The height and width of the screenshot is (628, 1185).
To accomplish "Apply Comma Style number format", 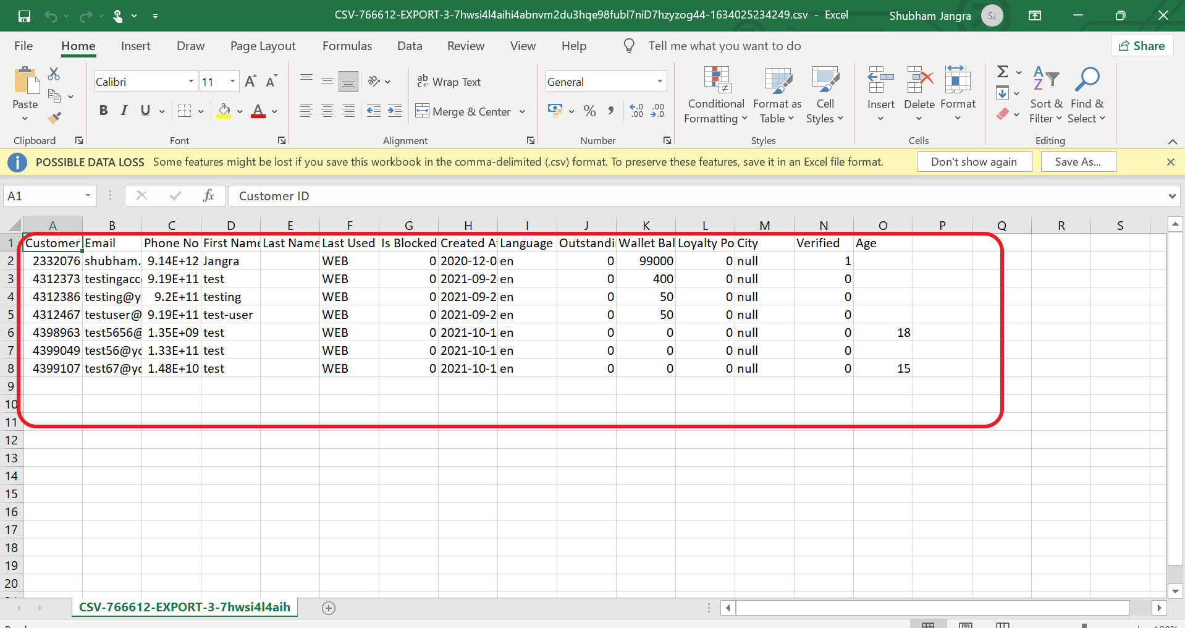I will (611, 111).
